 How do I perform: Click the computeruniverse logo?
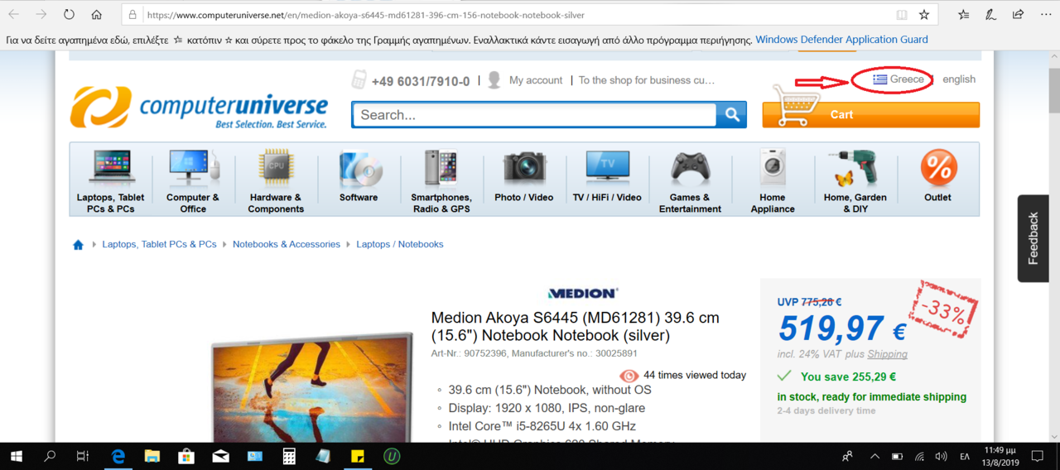199,108
